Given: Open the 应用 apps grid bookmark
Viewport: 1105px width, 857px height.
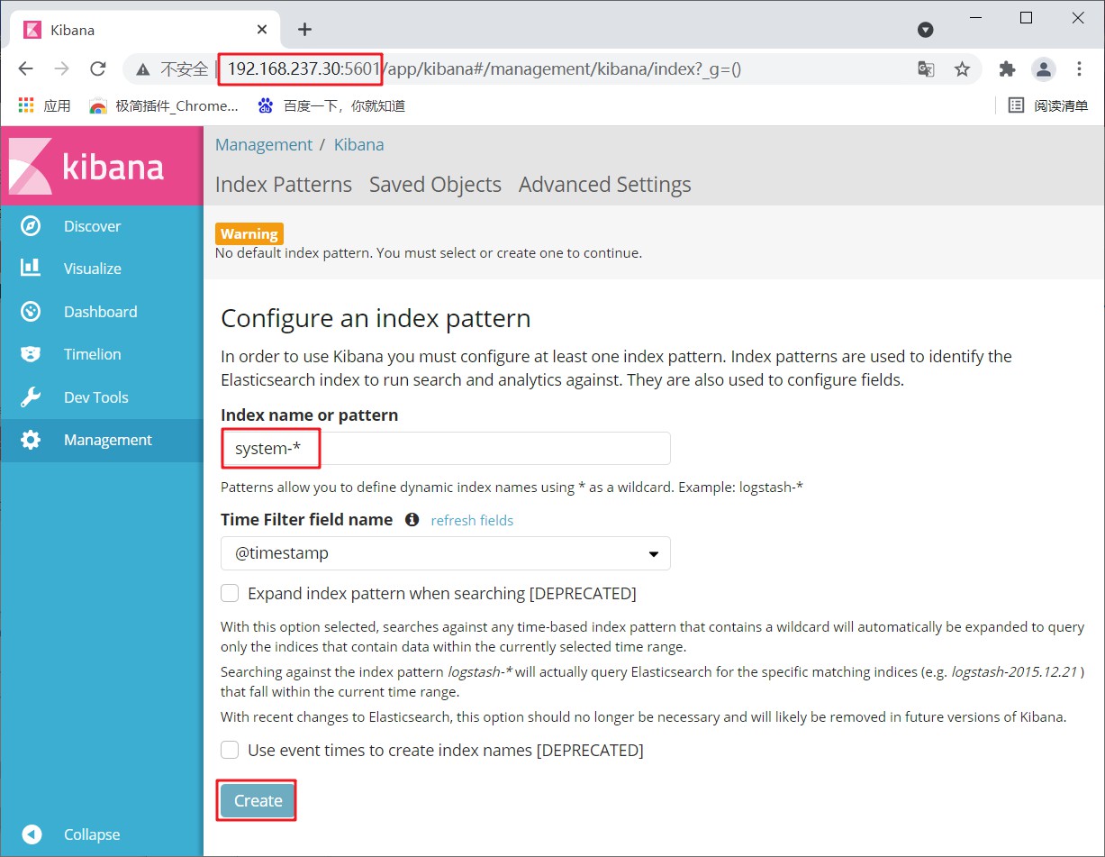Looking at the screenshot, I should point(44,105).
